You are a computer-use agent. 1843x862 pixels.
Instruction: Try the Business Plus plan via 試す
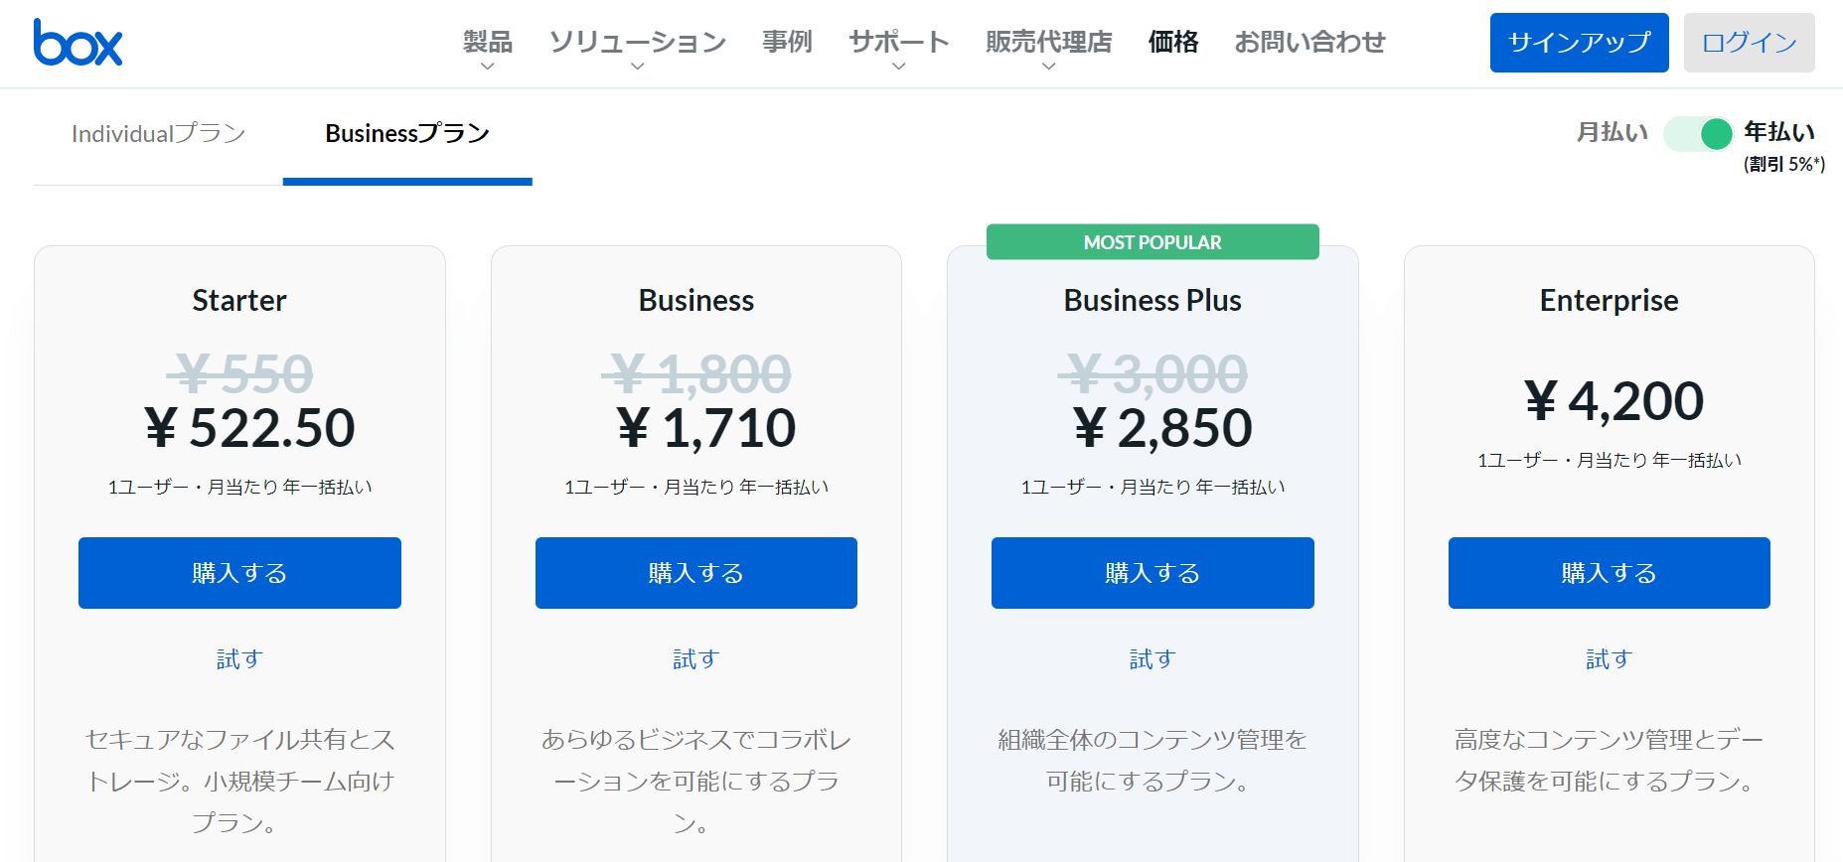1152,659
